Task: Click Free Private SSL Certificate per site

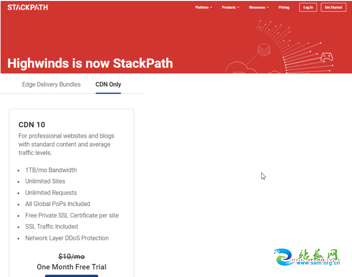Action: [x=72, y=216]
